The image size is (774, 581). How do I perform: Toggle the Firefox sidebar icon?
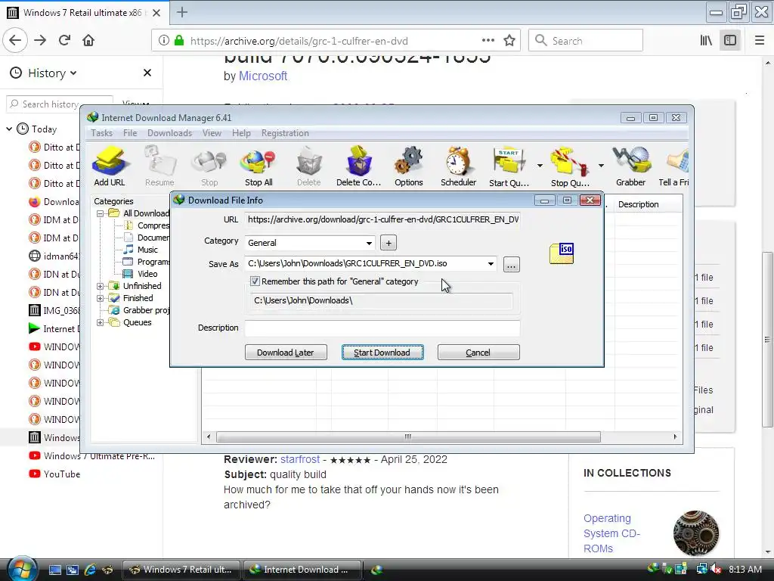[x=730, y=41]
